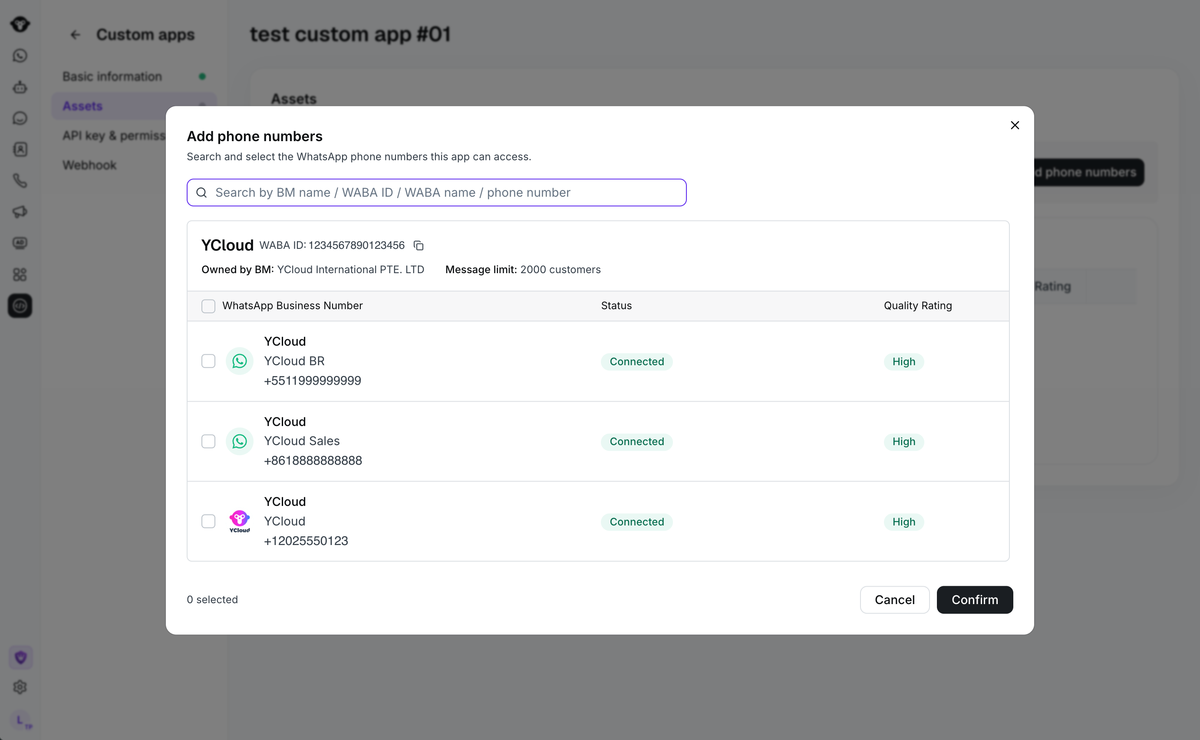Image resolution: width=1200 pixels, height=740 pixels.
Task: Click the phone number +5511999999999
Action: [313, 381]
